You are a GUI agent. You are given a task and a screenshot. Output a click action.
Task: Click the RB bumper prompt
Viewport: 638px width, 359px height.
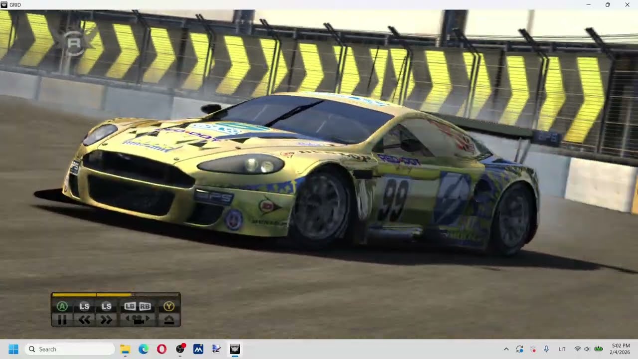coord(145,306)
